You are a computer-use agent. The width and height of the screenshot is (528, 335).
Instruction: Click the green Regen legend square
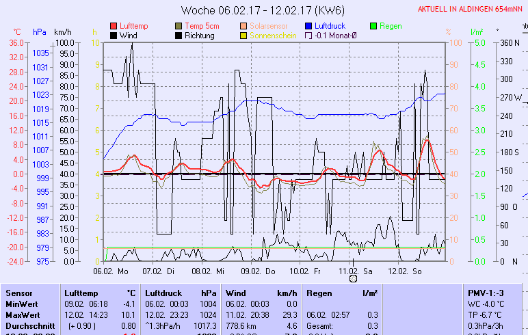point(373,26)
